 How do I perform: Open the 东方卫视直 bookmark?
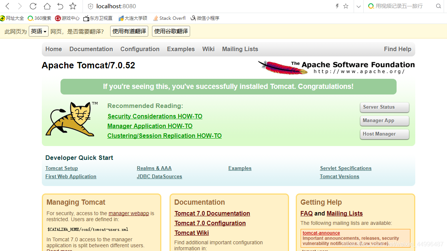(x=98, y=18)
